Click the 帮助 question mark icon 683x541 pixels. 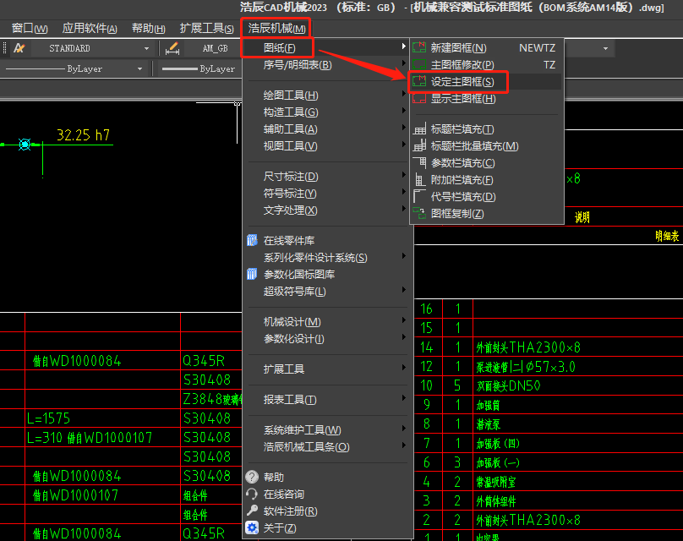click(252, 477)
